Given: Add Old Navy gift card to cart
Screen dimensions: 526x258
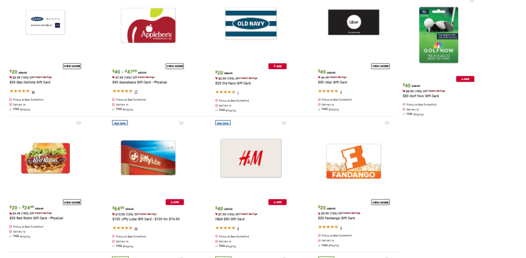Looking at the screenshot, I should click(277, 66).
